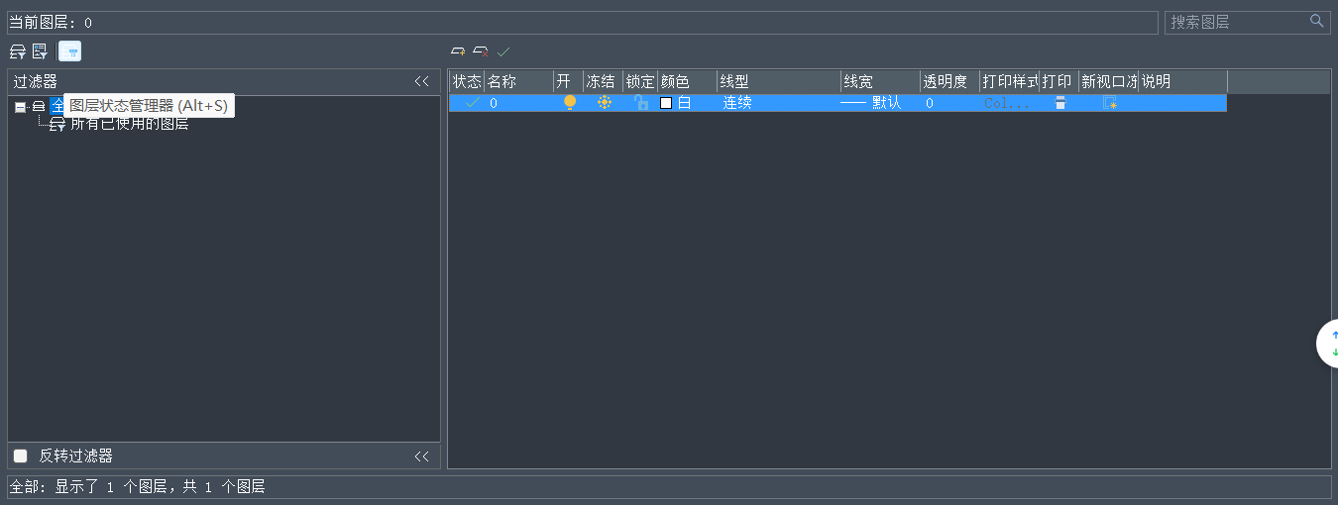The height and width of the screenshot is (505, 1338).
Task: Sort layers by the 名称 column header
Action: (519, 81)
